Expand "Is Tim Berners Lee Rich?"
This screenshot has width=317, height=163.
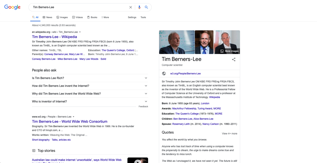click(x=90, y=78)
